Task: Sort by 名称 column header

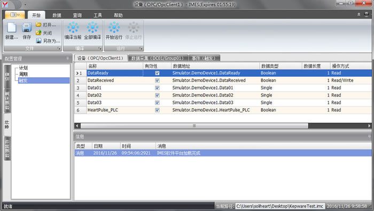Action: 114,66
